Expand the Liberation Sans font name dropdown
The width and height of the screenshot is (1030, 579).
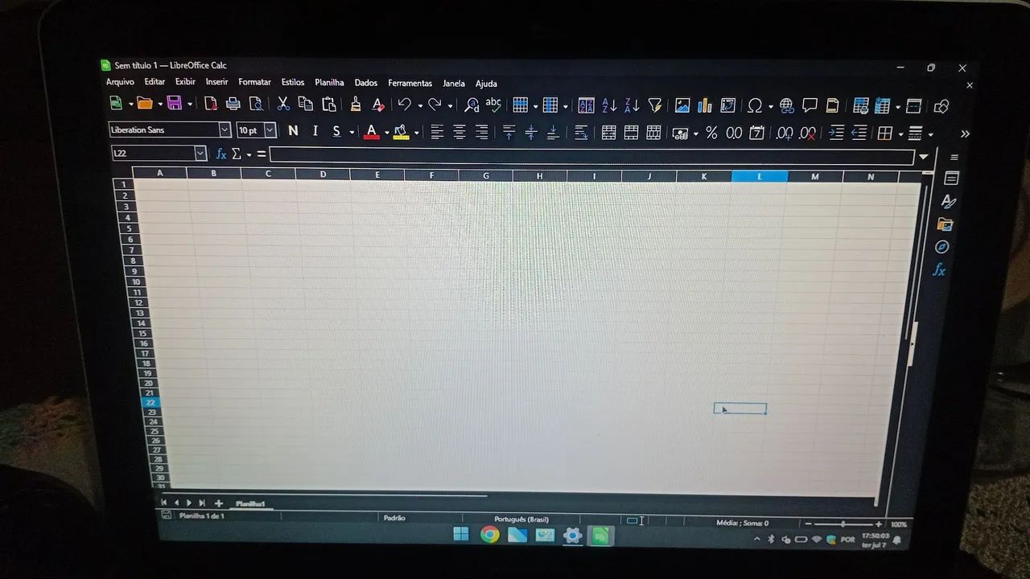225,129
